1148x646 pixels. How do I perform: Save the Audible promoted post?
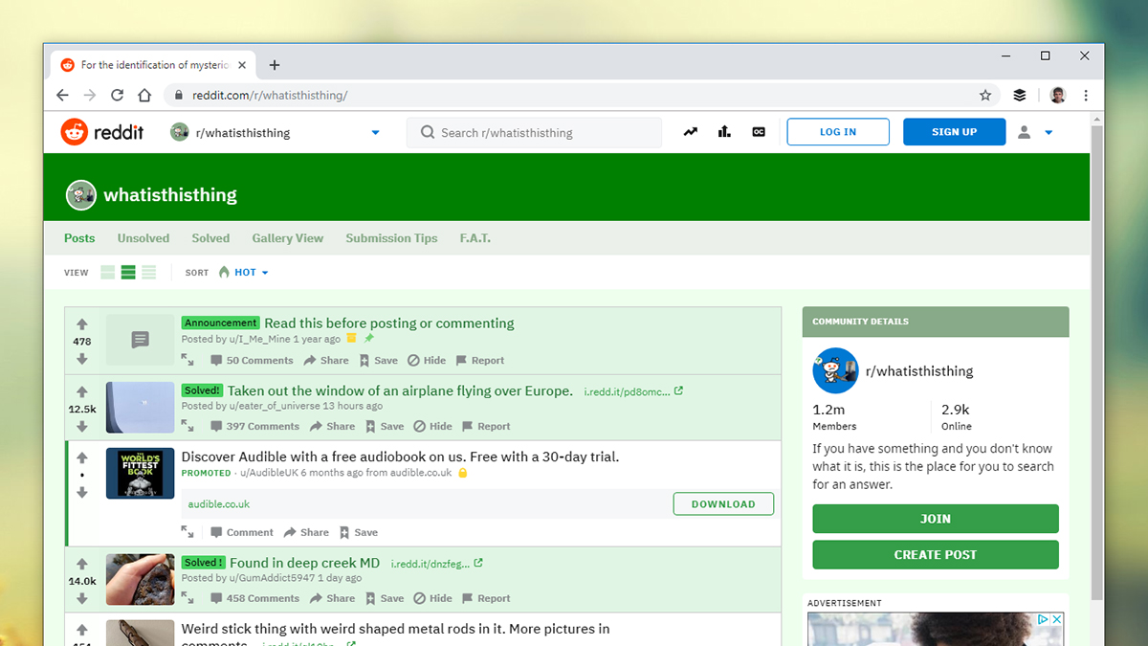pos(359,532)
